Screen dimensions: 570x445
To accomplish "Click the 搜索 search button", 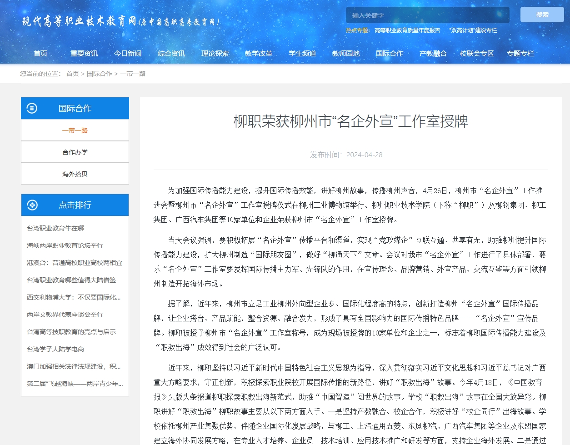I will [x=542, y=15].
